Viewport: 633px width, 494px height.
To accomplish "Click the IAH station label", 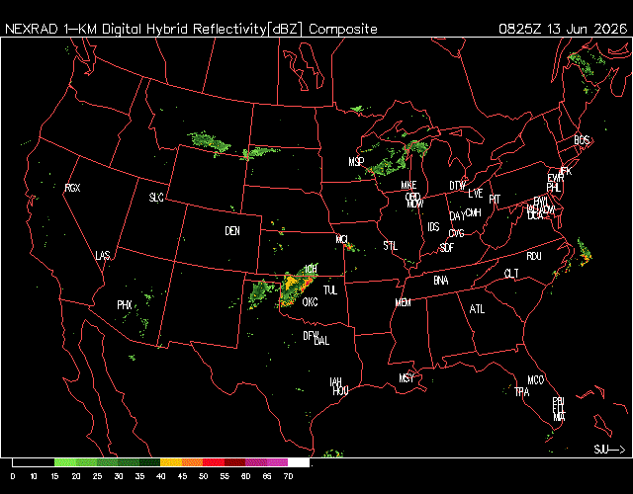I will coord(336,381).
